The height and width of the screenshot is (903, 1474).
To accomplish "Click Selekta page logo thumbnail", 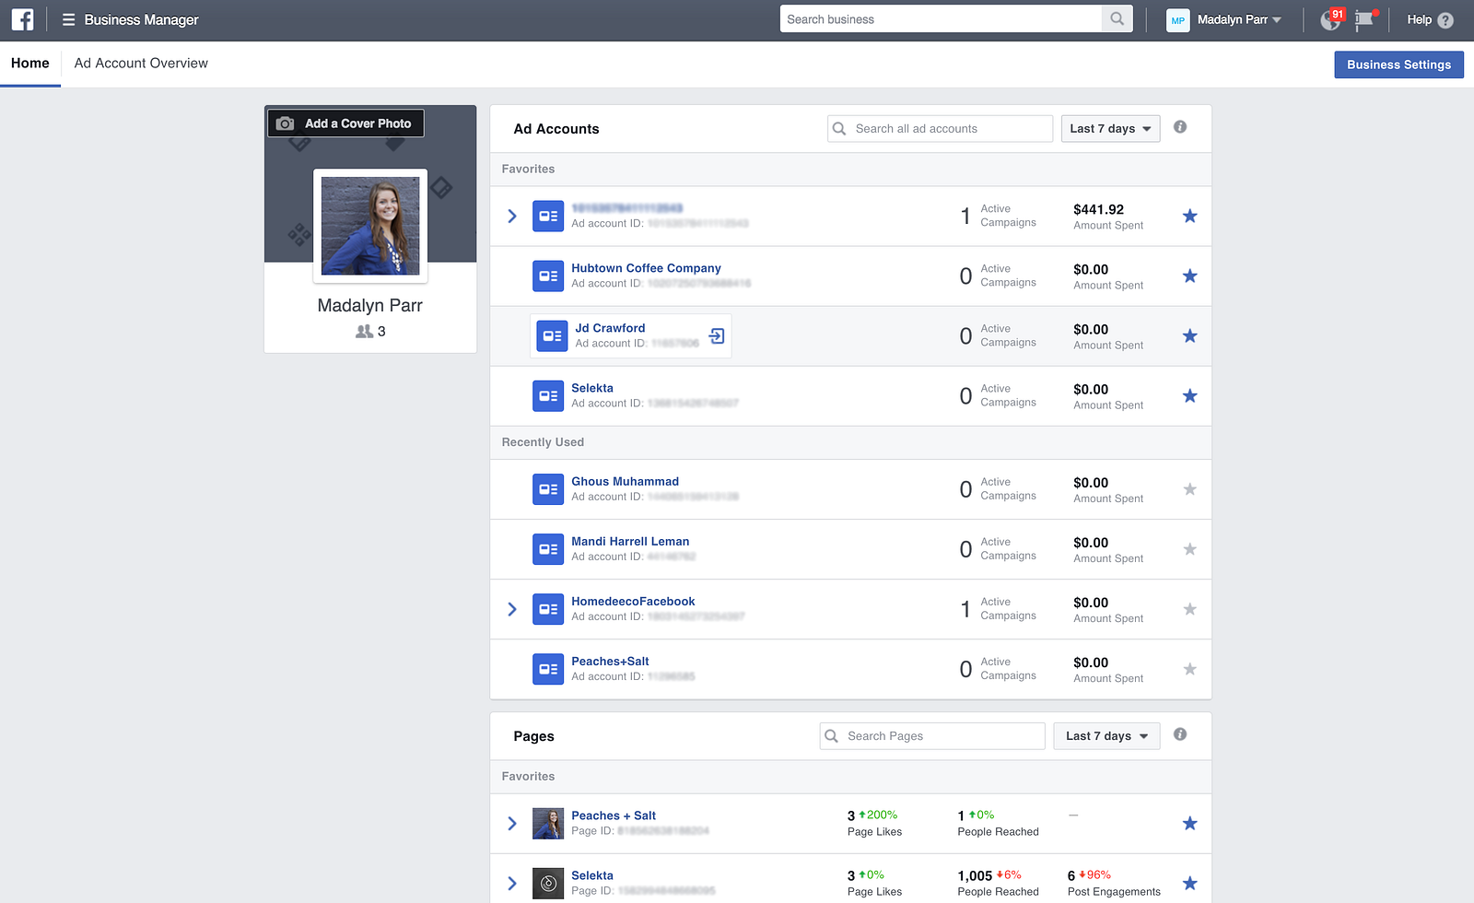I will (548, 884).
